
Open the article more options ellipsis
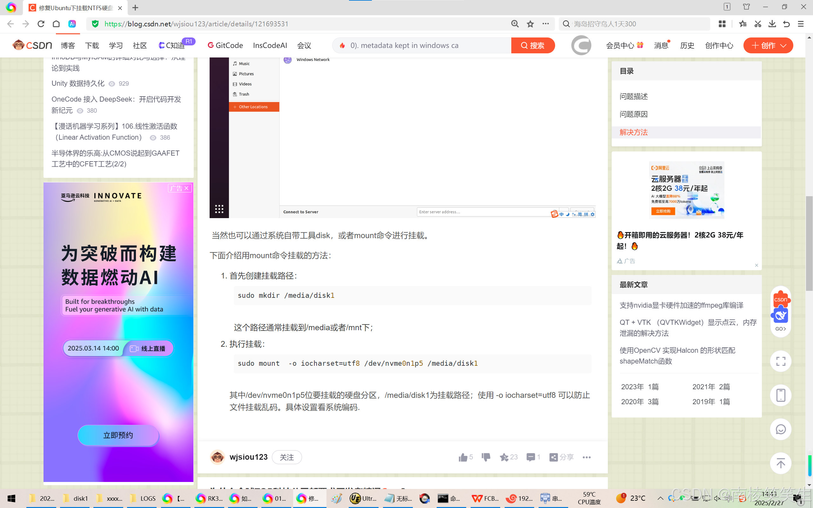(587, 457)
